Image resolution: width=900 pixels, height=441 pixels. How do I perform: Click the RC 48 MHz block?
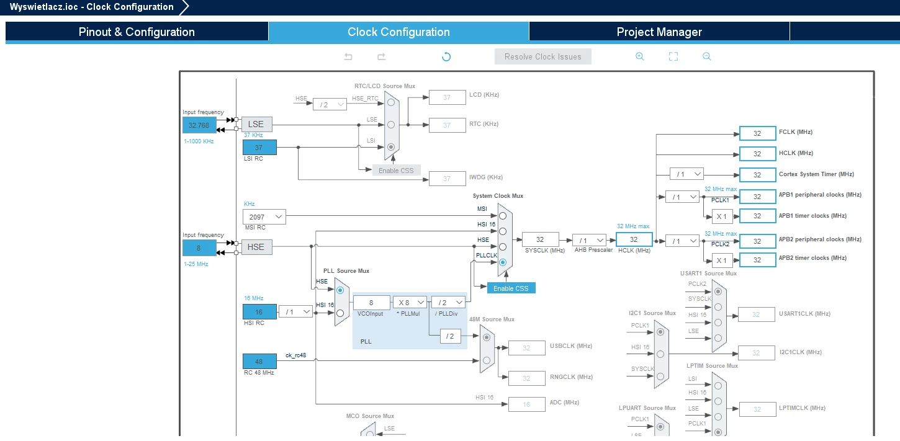[x=259, y=361]
